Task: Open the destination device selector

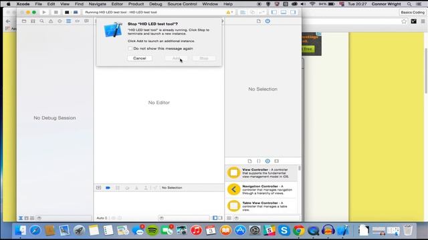Action: pyautogui.click(x=76, y=12)
